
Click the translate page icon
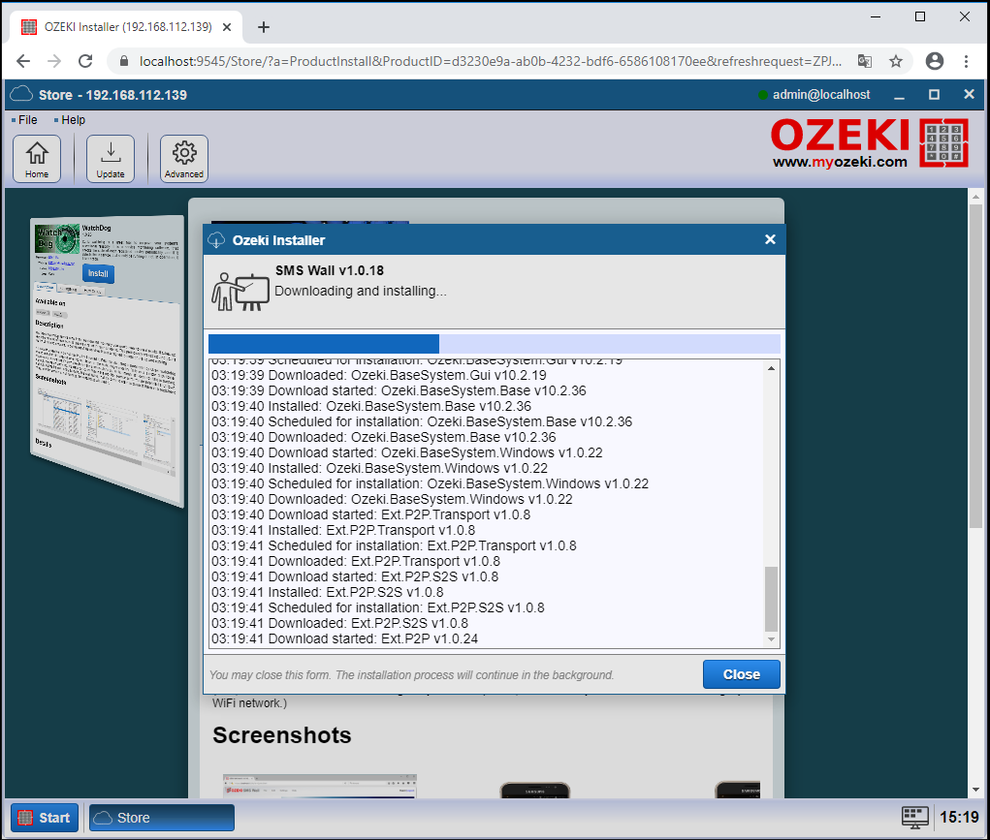pyautogui.click(x=864, y=61)
